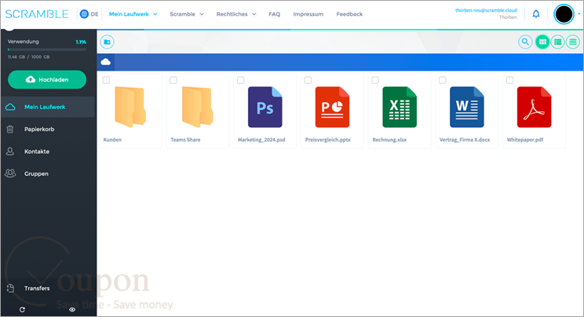Screen dimensions: 584x317
Task: Open the Excel file Rechnung.xlsx icon
Action: tap(400, 107)
